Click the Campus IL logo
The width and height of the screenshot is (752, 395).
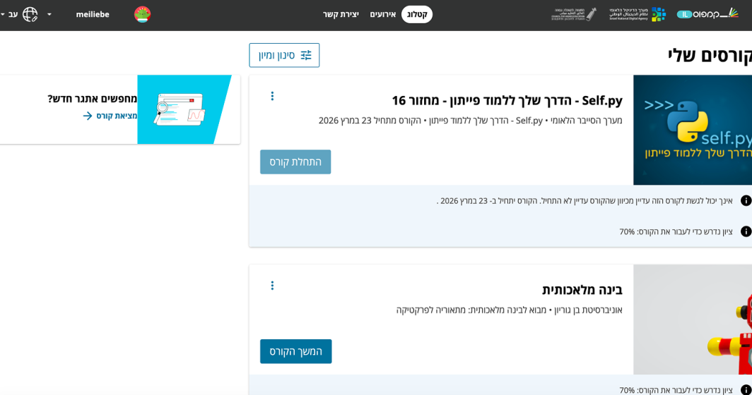(x=709, y=14)
